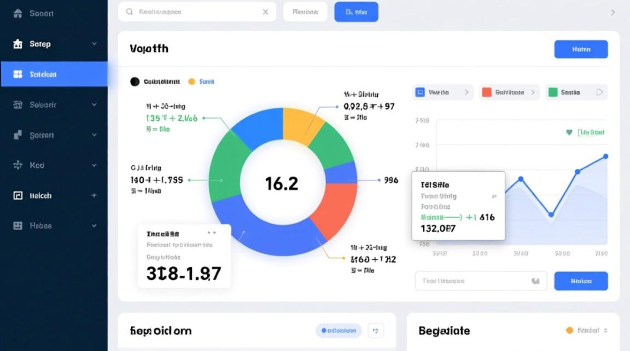
Task: Click the blue button in Vojotfh header
Action: (x=581, y=49)
